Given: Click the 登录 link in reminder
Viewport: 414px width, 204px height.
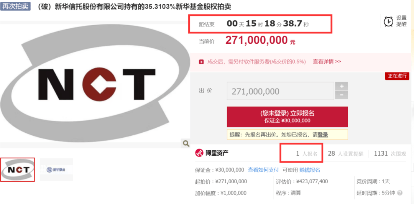Looking at the screenshot, I should (x=323, y=135).
